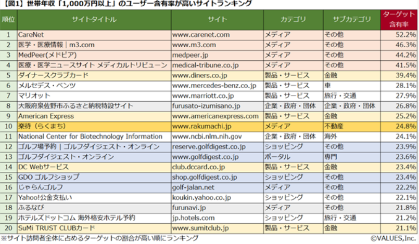Click golf-jalan.net URL cell

(x=217, y=187)
